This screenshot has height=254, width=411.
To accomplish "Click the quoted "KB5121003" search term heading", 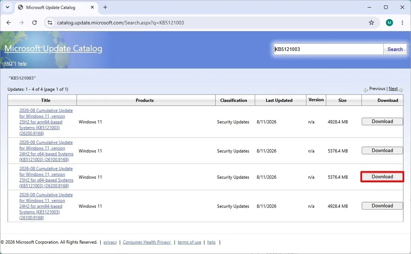I will coord(22,78).
